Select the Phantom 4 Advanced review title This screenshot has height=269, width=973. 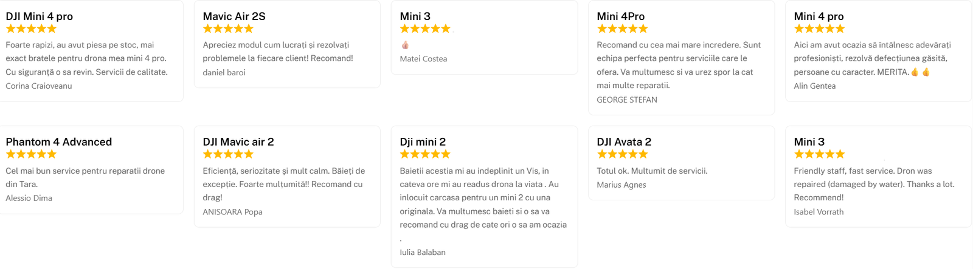click(x=59, y=141)
